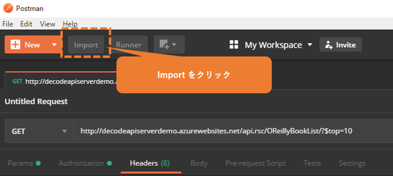Open the Pre-request Script tab
This screenshot has height=176, width=393.
pyautogui.click(x=255, y=163)
